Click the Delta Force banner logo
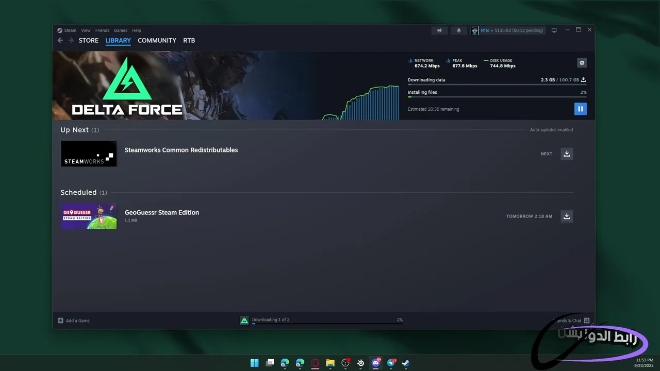Image resolution: width=660 pixels, height=371 pixels. (127, 87)
